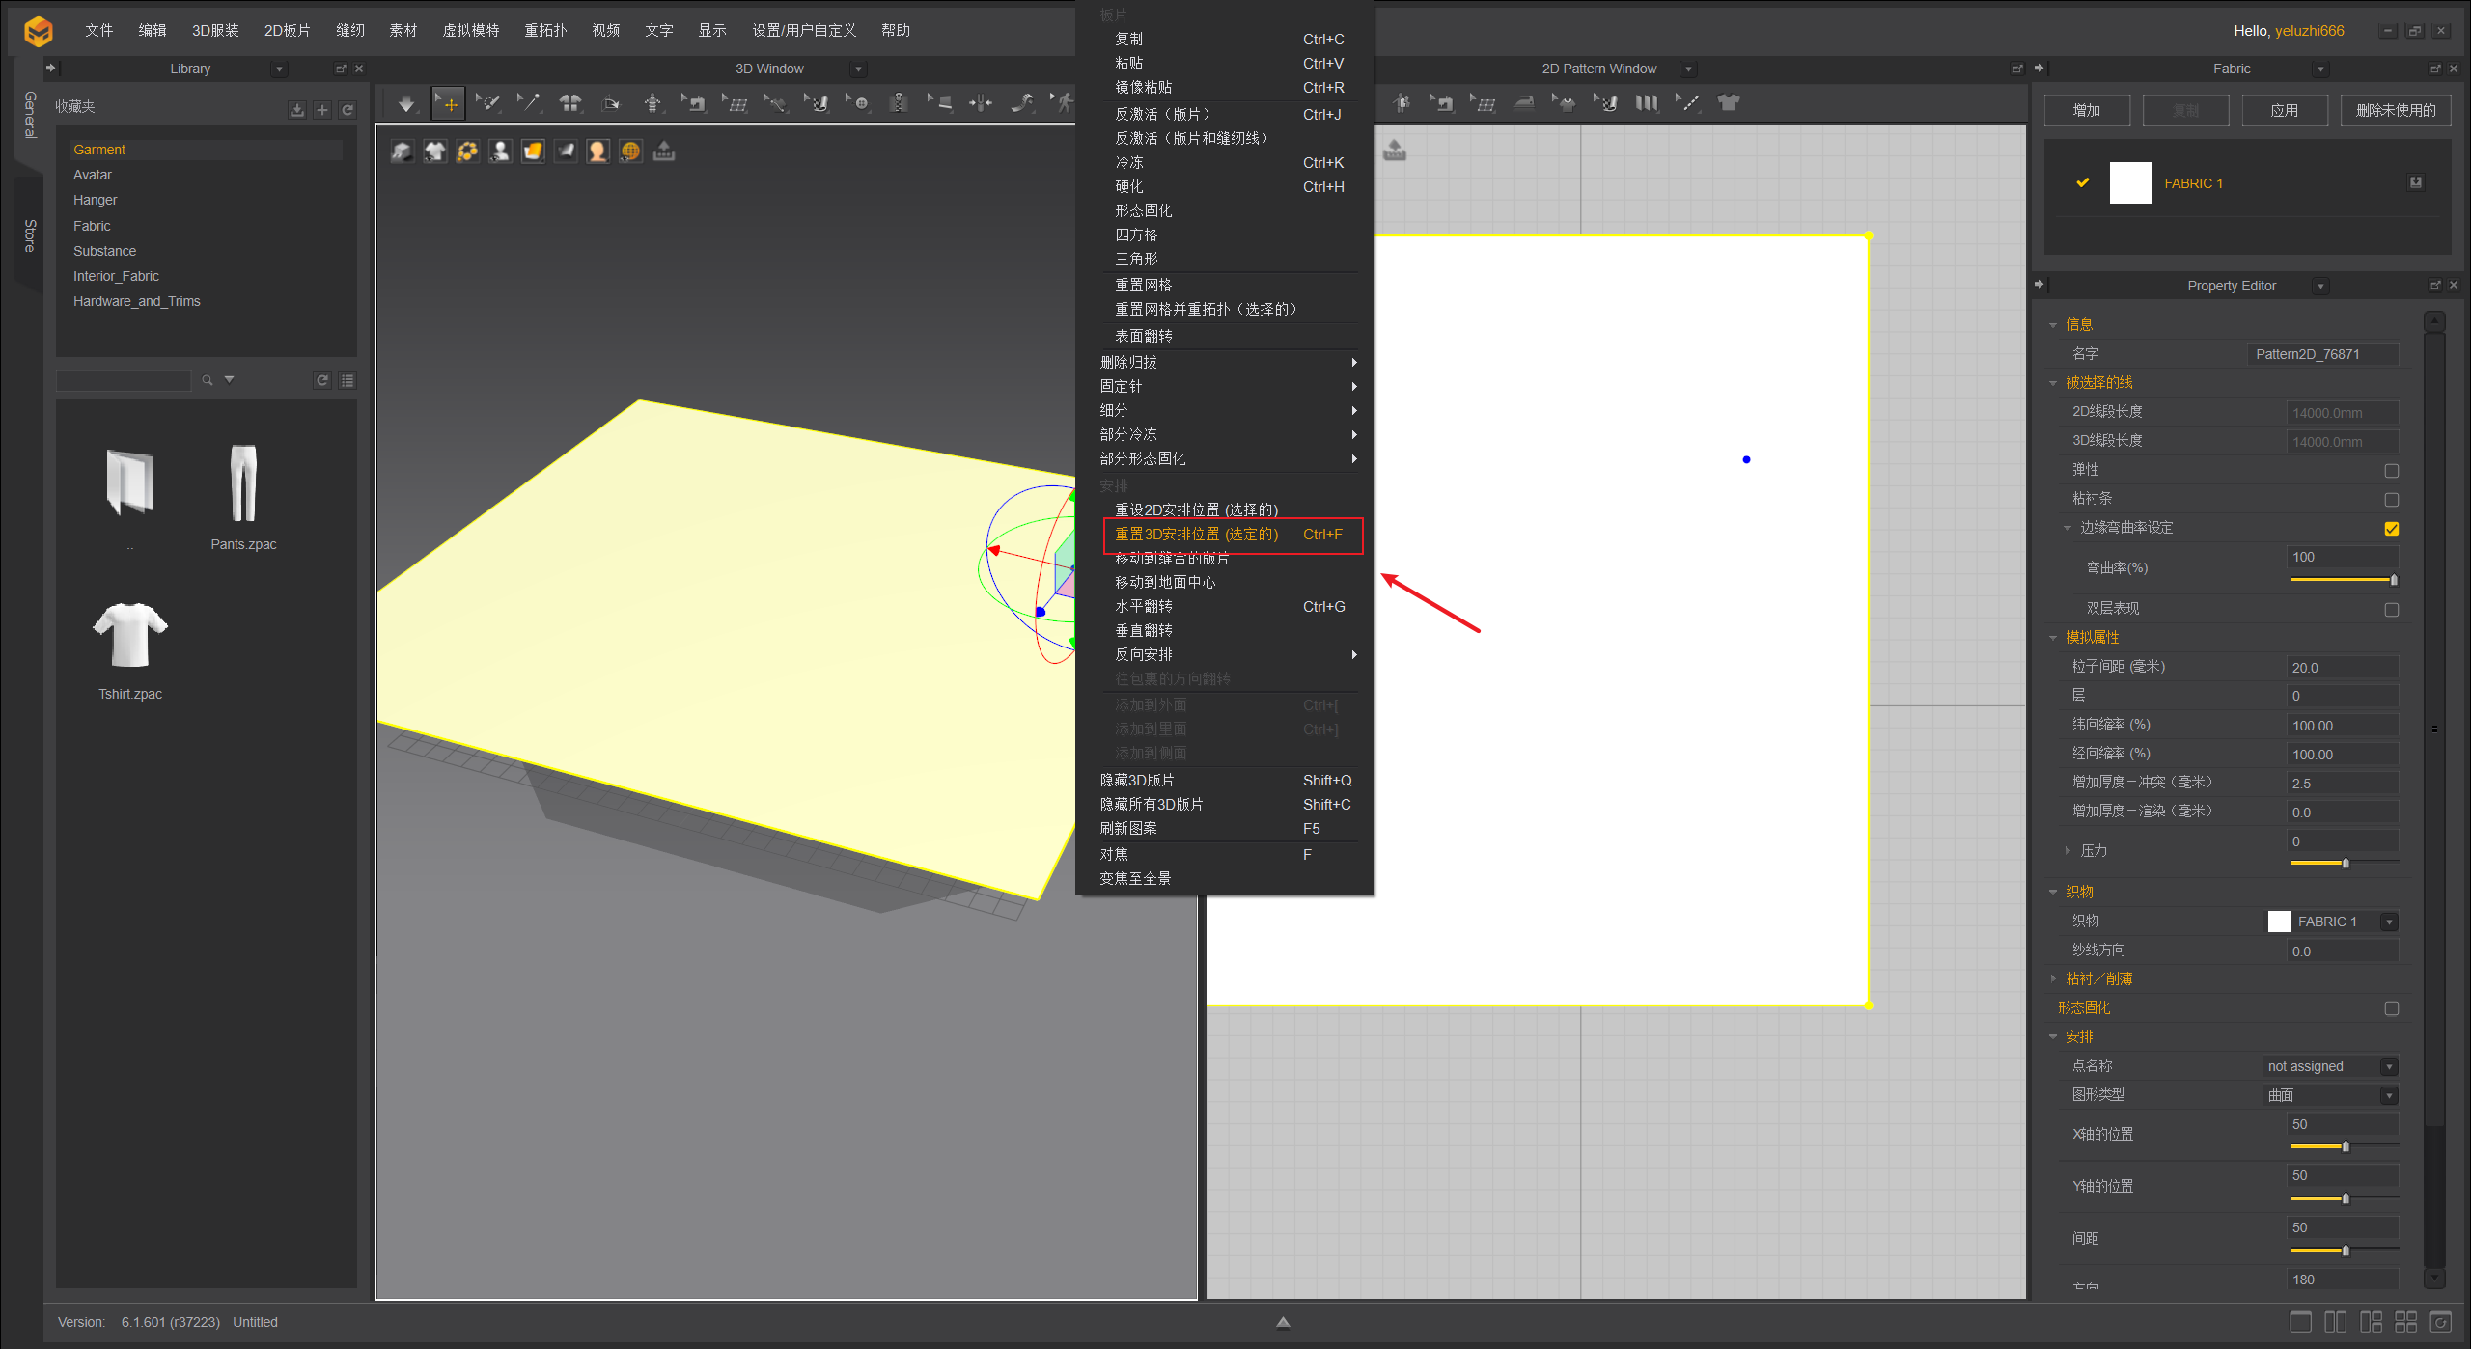Click the orange mesh globe display icon

pyautogui.click(x=630, y=151)
